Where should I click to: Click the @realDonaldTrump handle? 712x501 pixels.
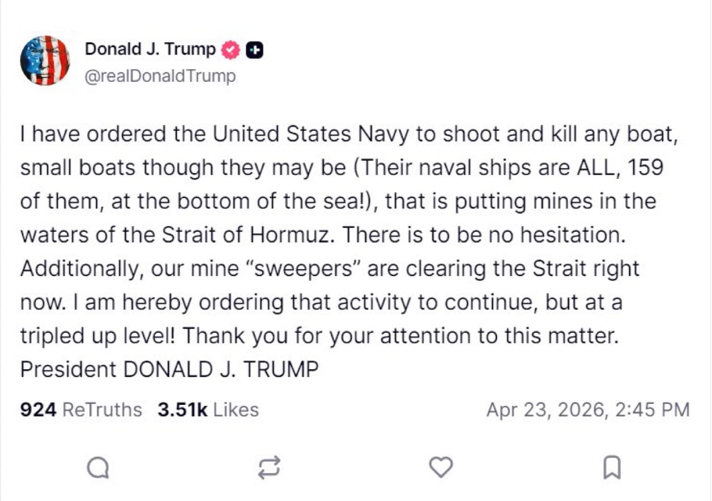160,76
